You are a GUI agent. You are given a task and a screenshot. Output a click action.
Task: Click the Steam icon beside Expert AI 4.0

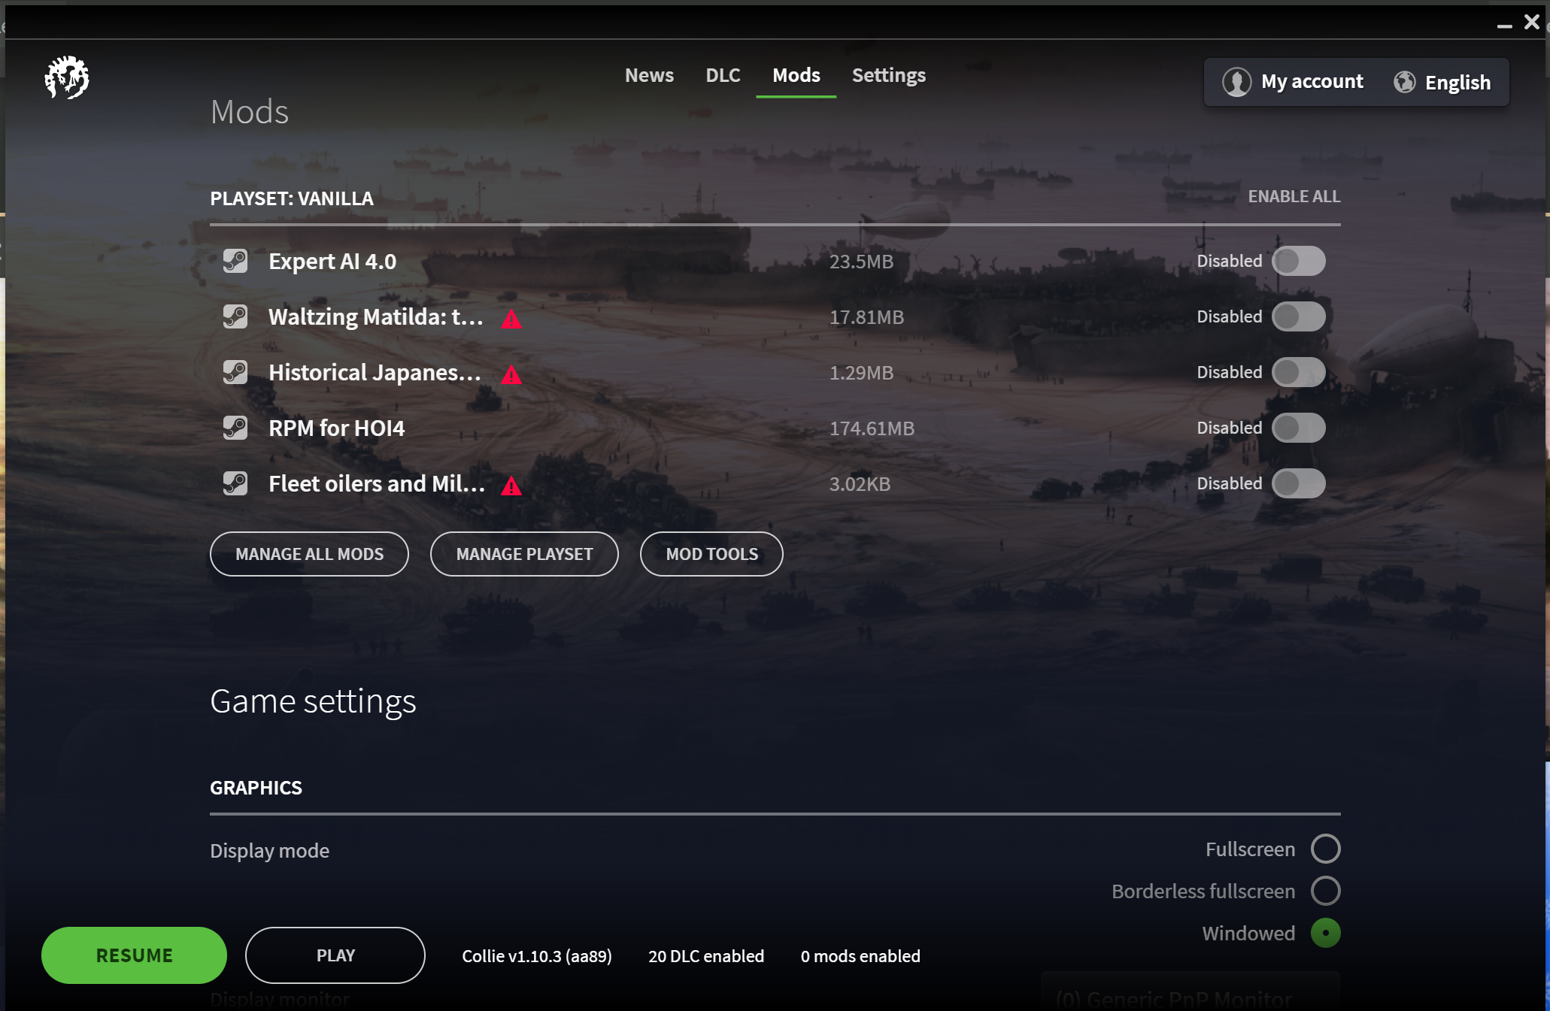click(235, 262)
